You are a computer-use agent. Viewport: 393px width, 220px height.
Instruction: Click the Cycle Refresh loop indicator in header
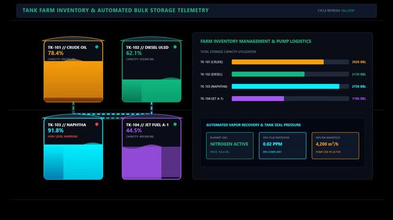336,11
